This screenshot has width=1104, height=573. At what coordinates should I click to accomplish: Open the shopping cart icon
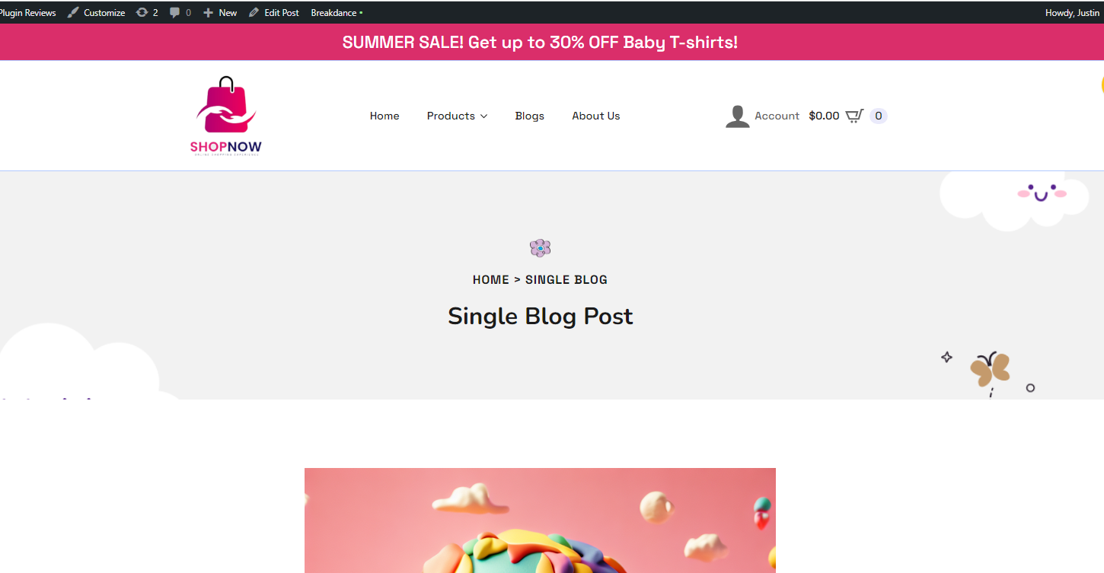(854, 116)
